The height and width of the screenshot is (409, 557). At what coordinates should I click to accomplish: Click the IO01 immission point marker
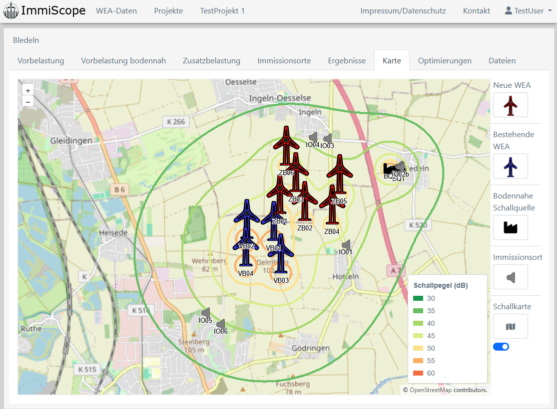pyautogui.click(x=346, y=245)
